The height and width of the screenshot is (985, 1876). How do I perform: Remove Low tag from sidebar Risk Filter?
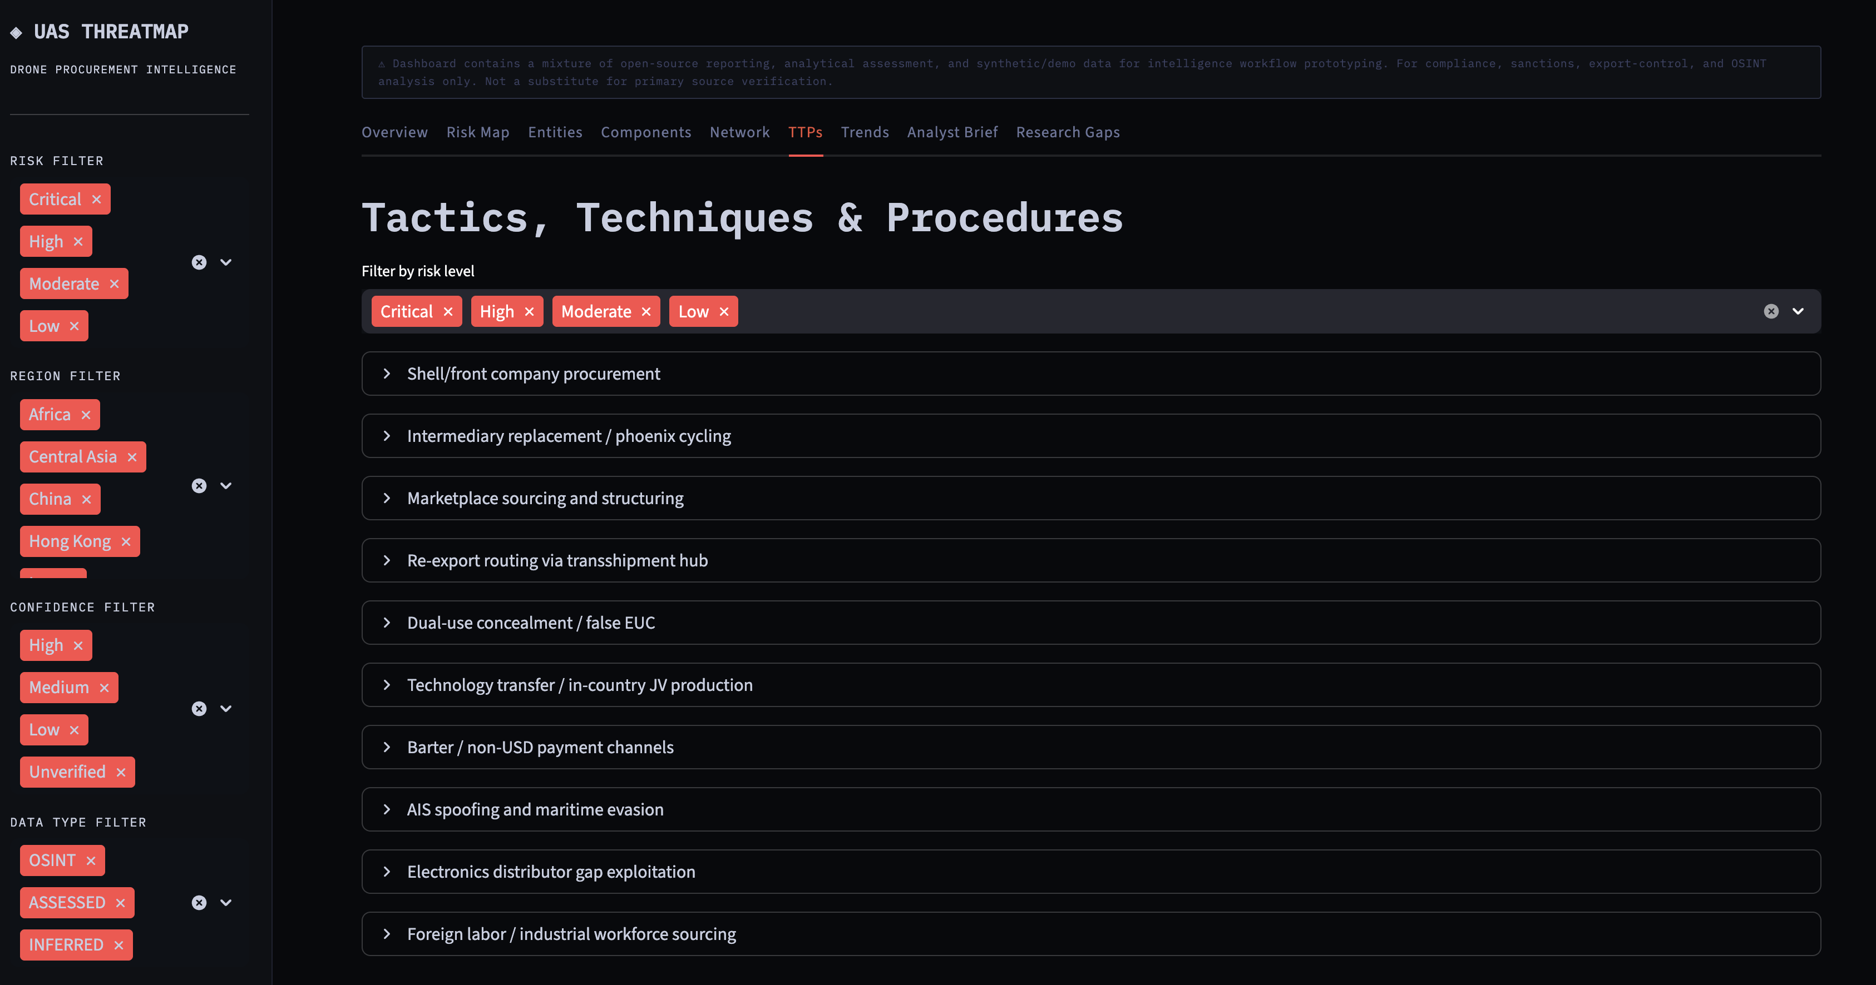tap(73, 326)
